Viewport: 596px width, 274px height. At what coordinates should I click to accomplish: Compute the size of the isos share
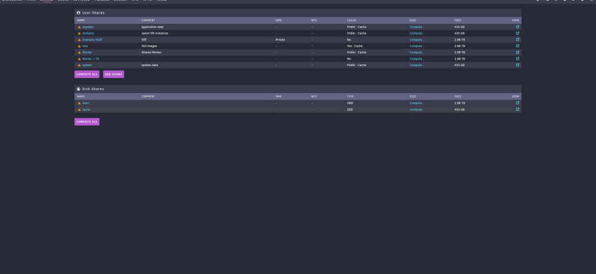click(x=417, y=46)
